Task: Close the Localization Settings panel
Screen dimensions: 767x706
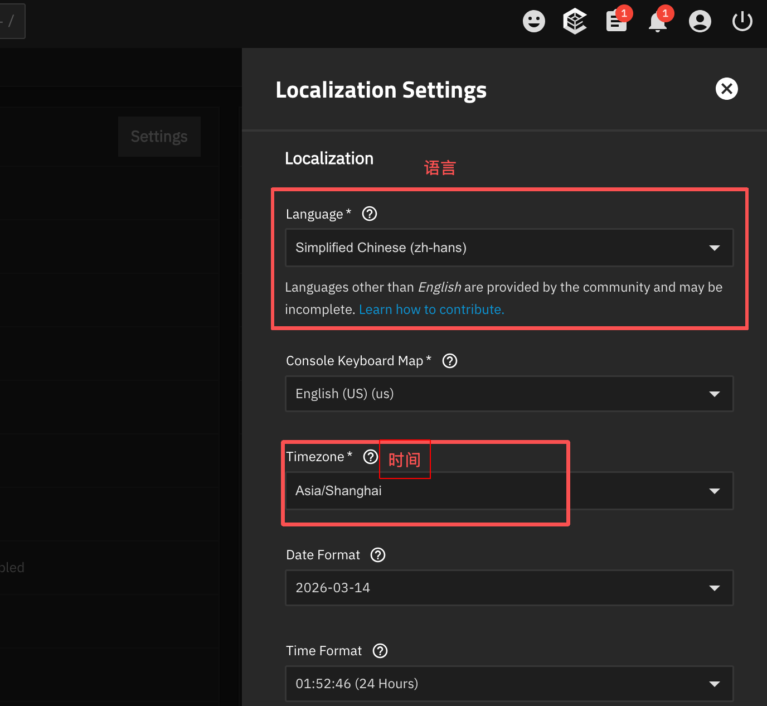Action: tap(726, 89)
